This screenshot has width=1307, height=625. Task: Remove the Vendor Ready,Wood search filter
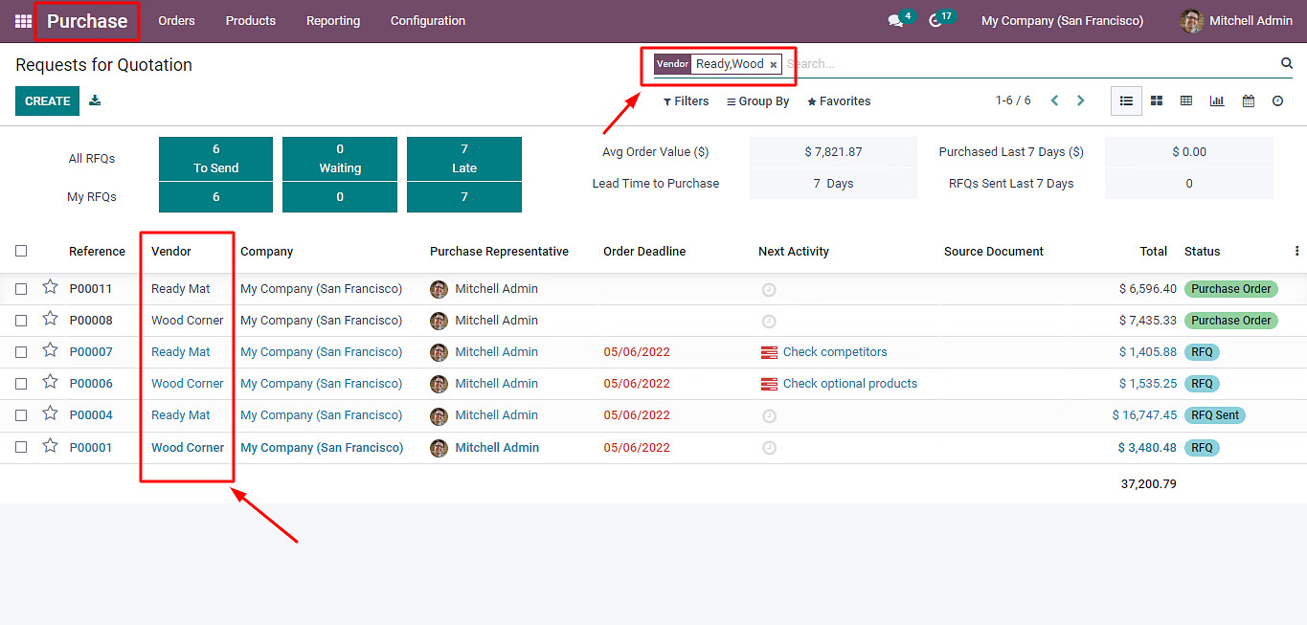774,65
